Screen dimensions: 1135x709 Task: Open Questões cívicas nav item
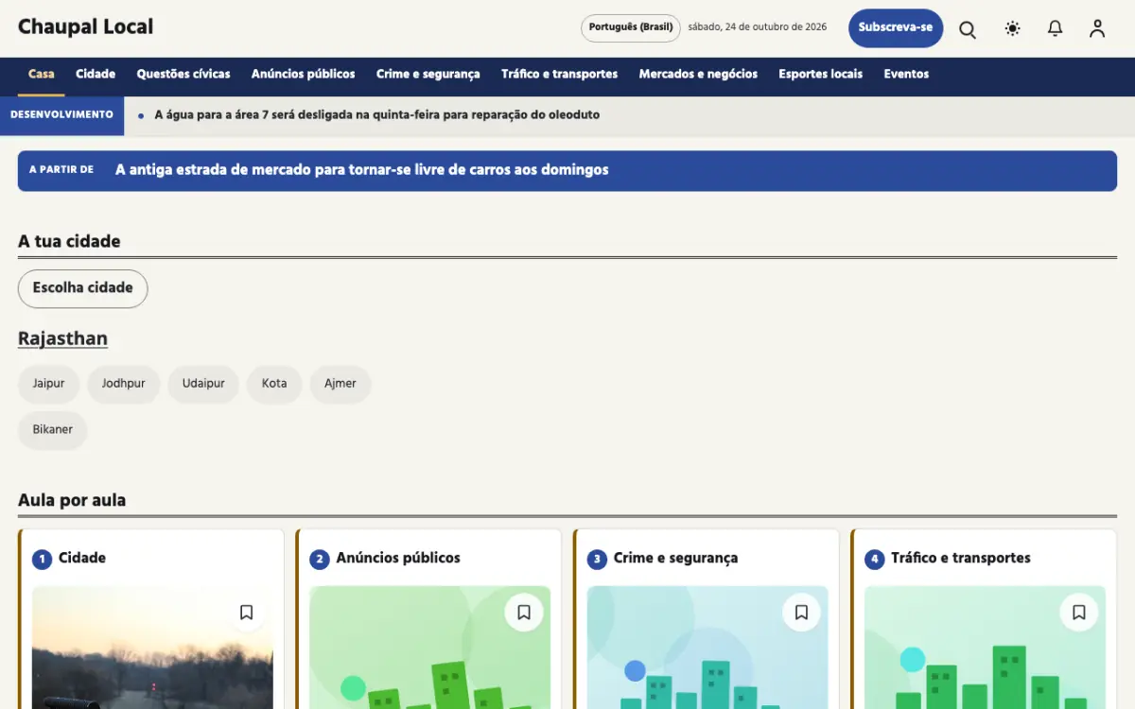point(183,75)
